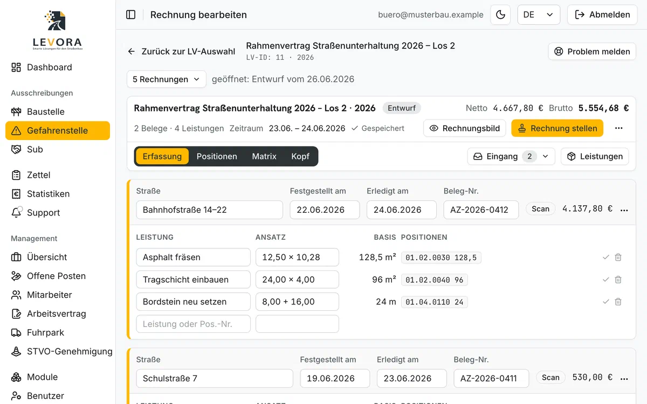Switch to dark mode with moon icon

500,15
